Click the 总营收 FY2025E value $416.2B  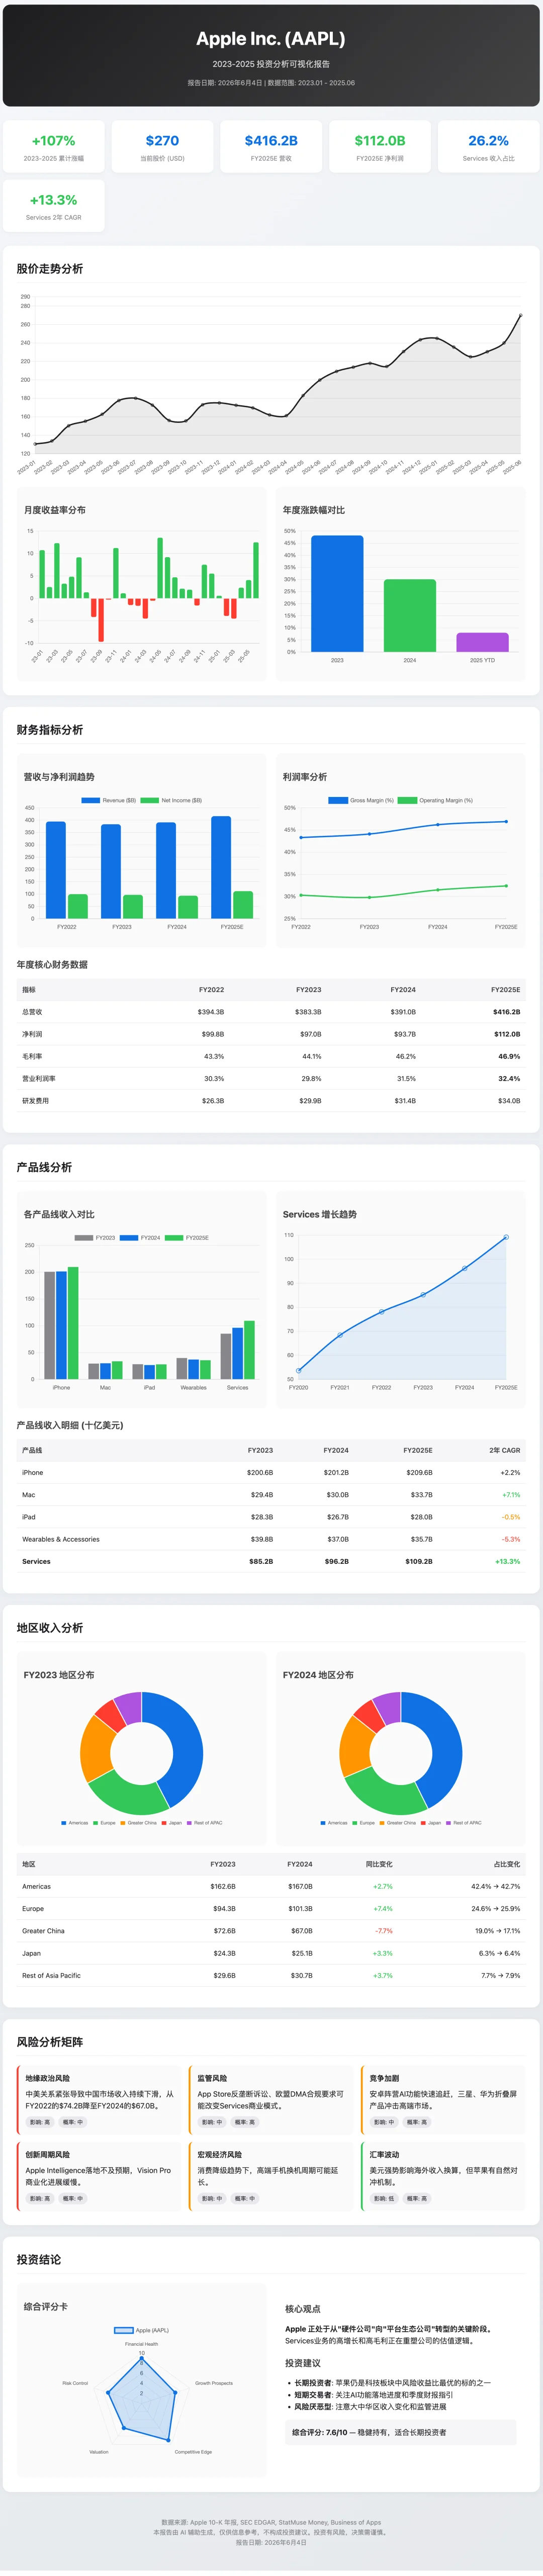pos(506,1011)
